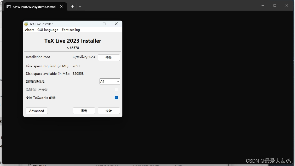This screenshot has height=166, width=295.
Task: Open the GUI language menu
Action: click(48, 30)
